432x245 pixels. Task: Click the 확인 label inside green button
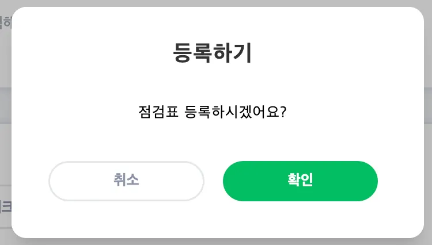(x=300, y=181)
